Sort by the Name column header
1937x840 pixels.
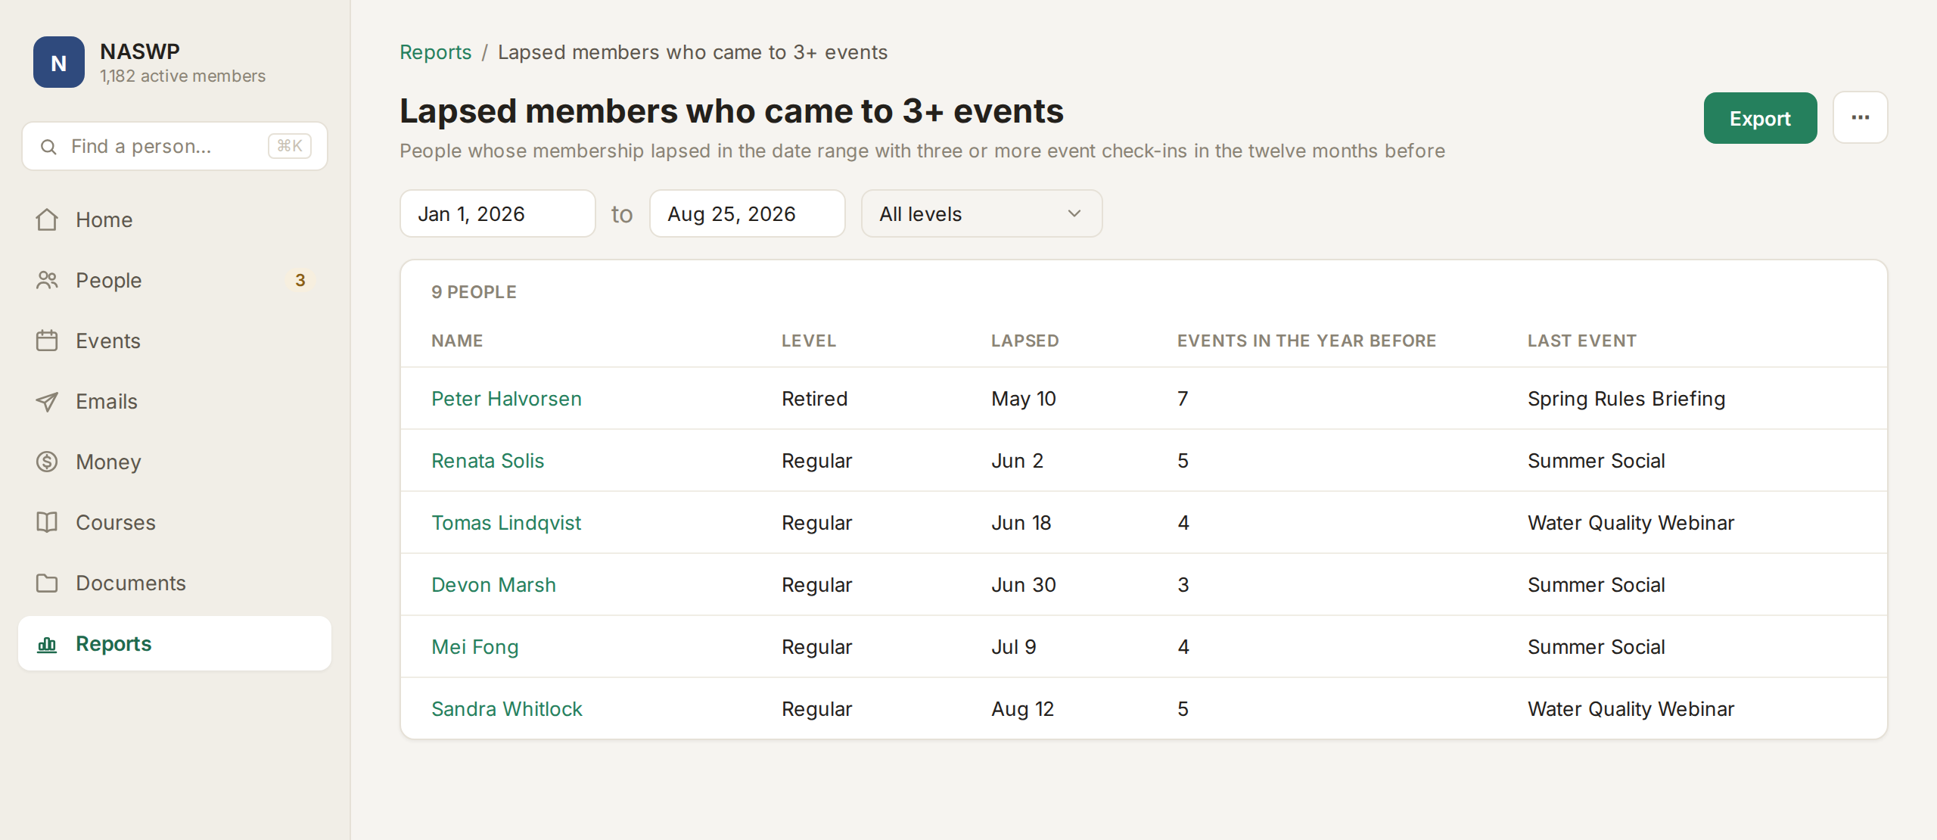[457, 341]
